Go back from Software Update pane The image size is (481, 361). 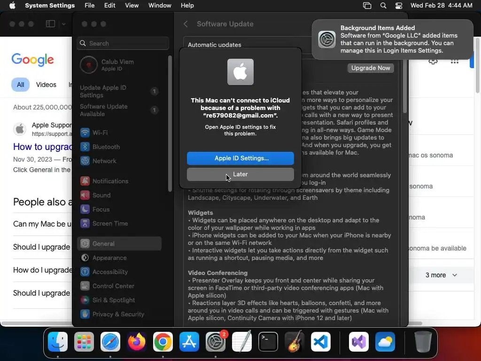click(x=186, y=24)
